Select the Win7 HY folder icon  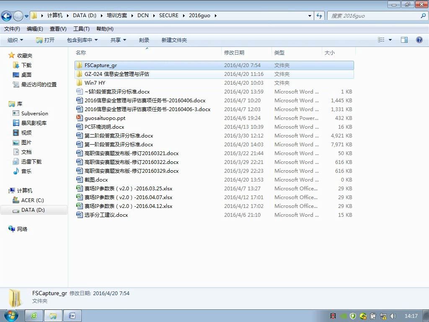pyautogui.click(x=79, y=83)
